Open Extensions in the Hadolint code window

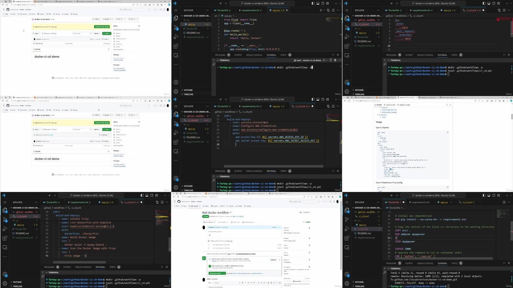point(5,238)
